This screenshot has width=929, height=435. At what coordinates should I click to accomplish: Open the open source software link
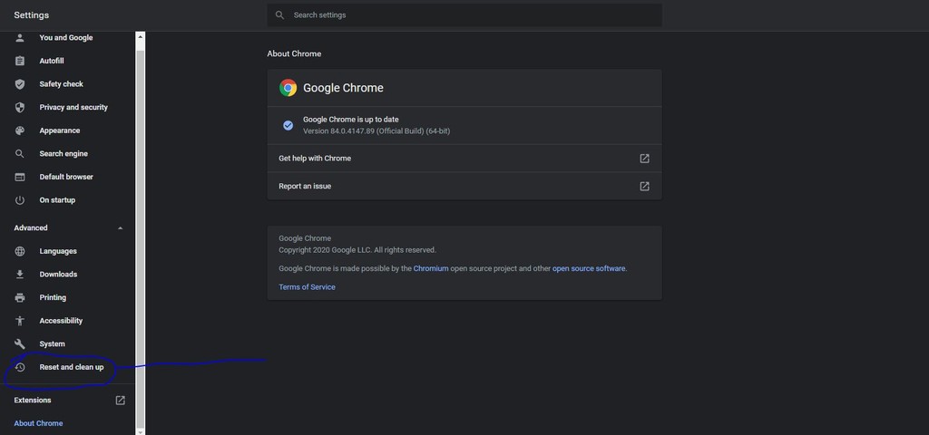tap(589, 268)
